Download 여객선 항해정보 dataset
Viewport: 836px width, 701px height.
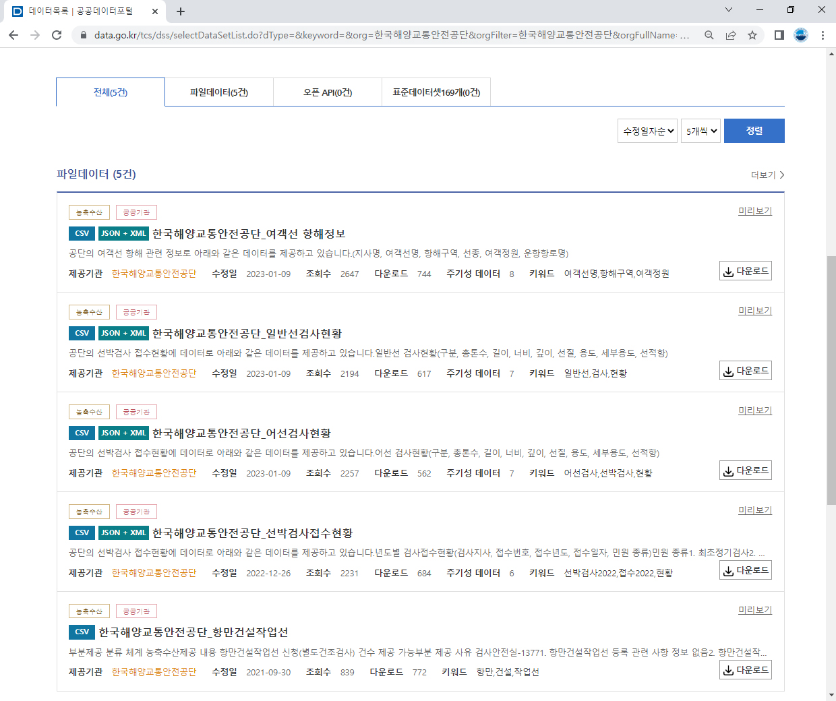tap(746, 271)
